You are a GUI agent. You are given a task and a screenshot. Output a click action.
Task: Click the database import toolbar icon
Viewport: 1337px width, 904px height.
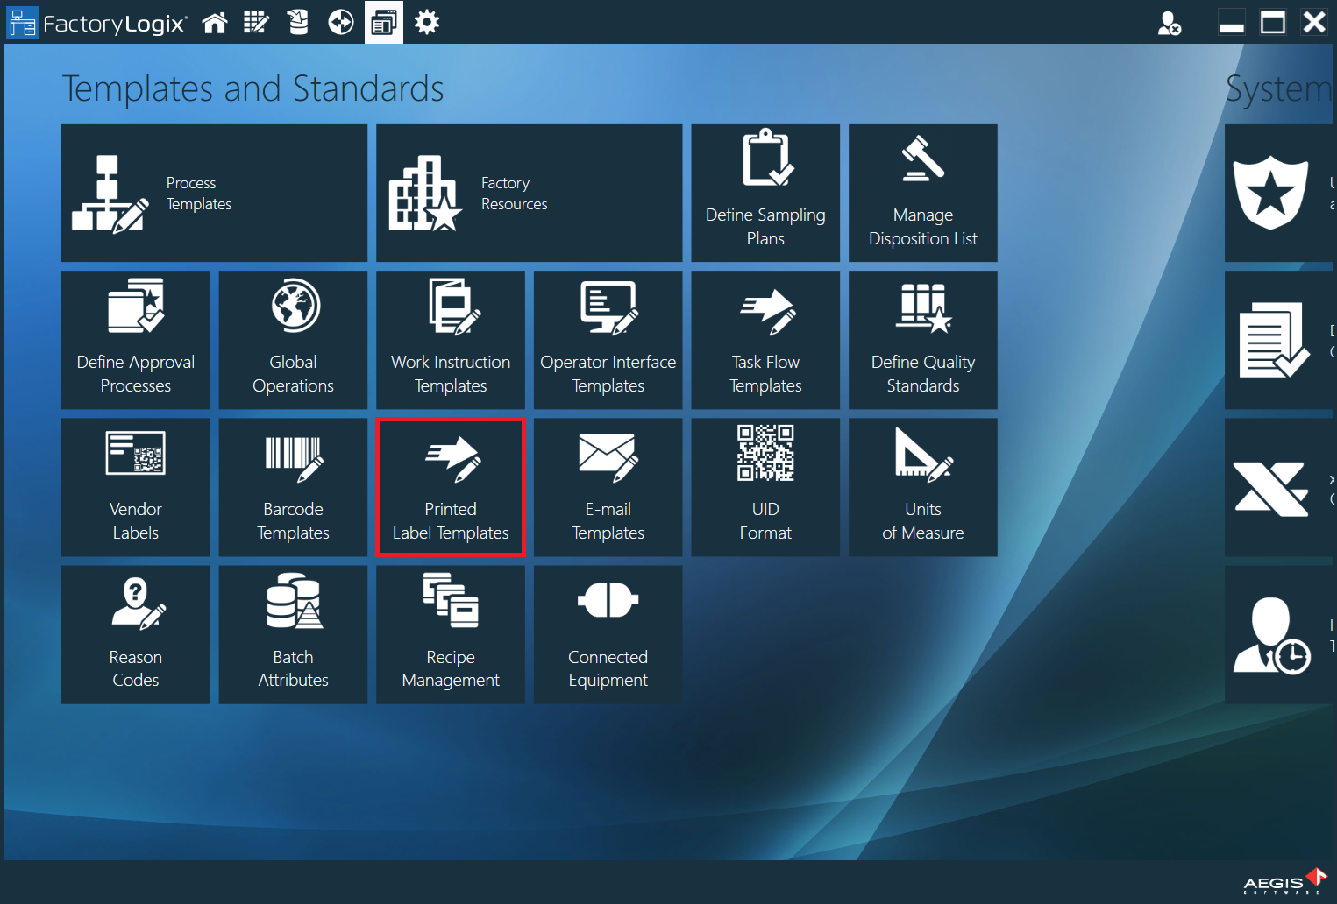pyautogui.click(x=298, y=22)
